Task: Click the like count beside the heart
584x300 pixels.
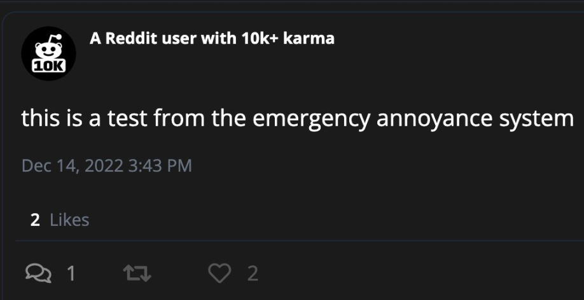Action: 253,273
